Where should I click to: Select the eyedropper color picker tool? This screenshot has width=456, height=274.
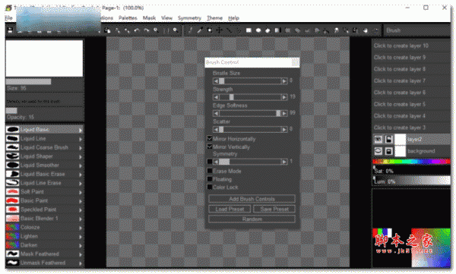(x=199, y=30)
